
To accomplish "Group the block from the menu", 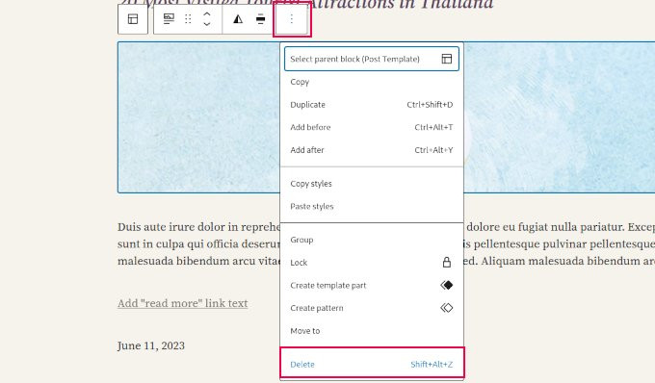I will tap(372, 240).
